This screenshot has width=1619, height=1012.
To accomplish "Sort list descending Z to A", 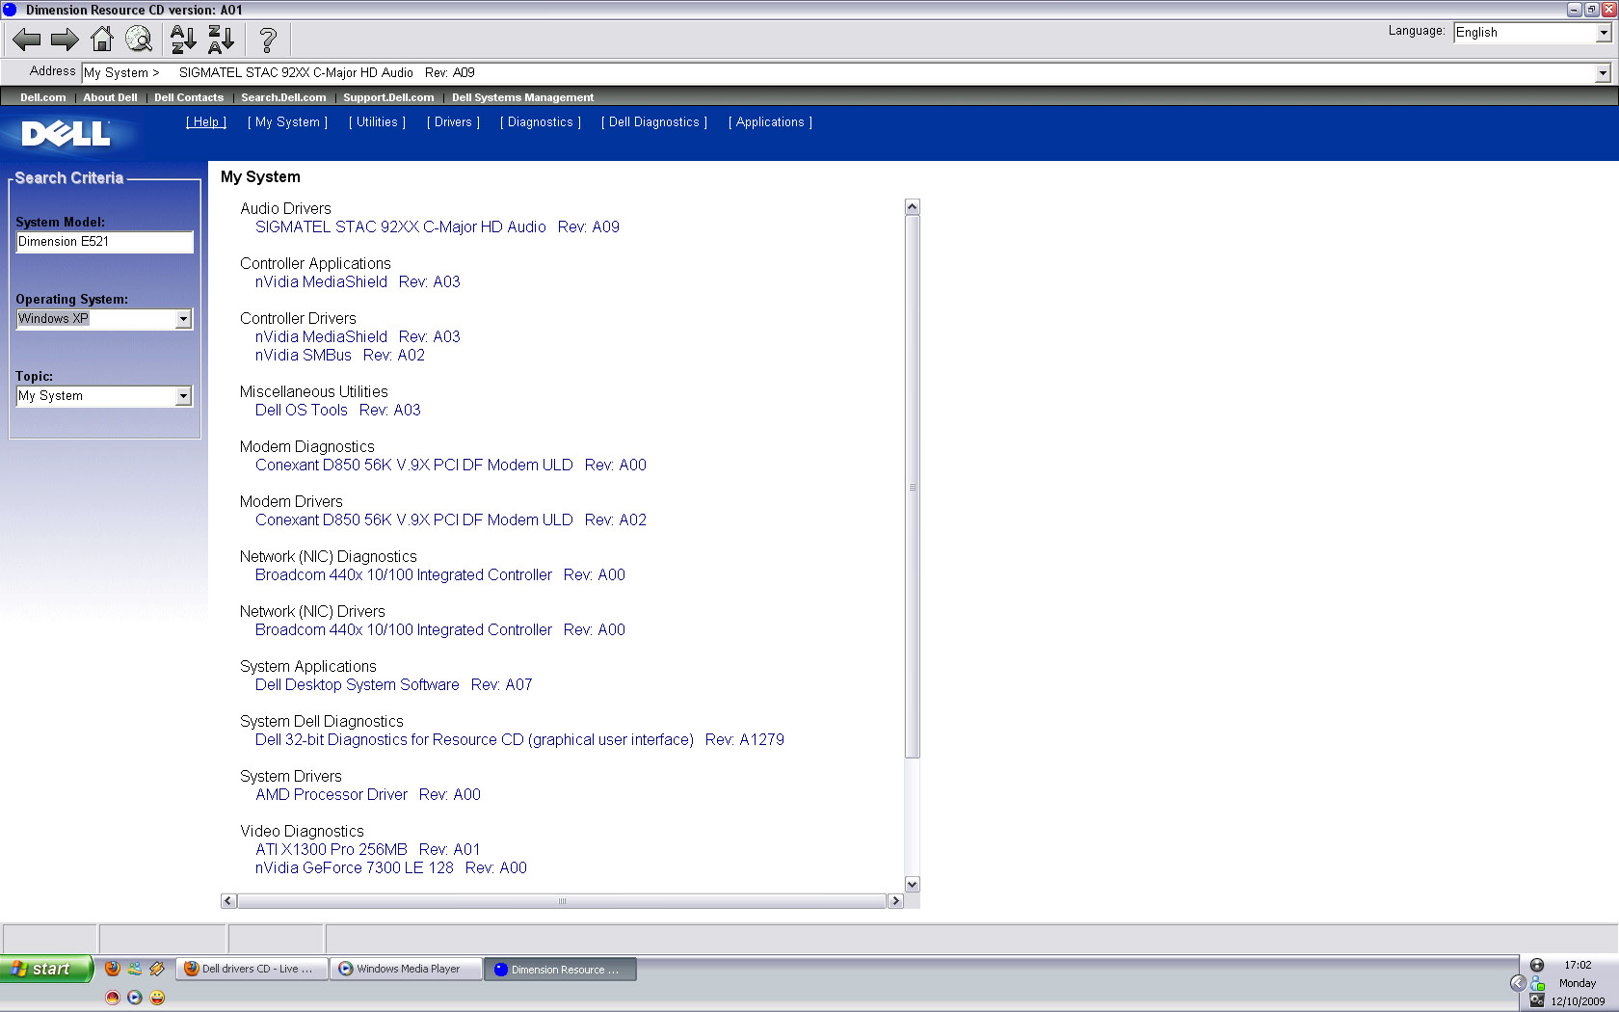I will tap(221, 40).
